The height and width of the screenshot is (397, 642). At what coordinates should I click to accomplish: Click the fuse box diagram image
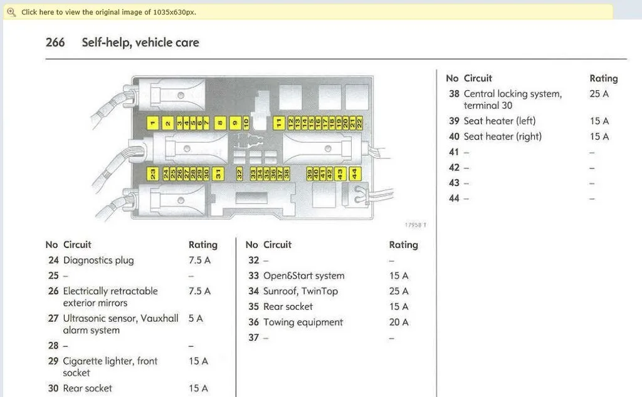tap(241, 148)
